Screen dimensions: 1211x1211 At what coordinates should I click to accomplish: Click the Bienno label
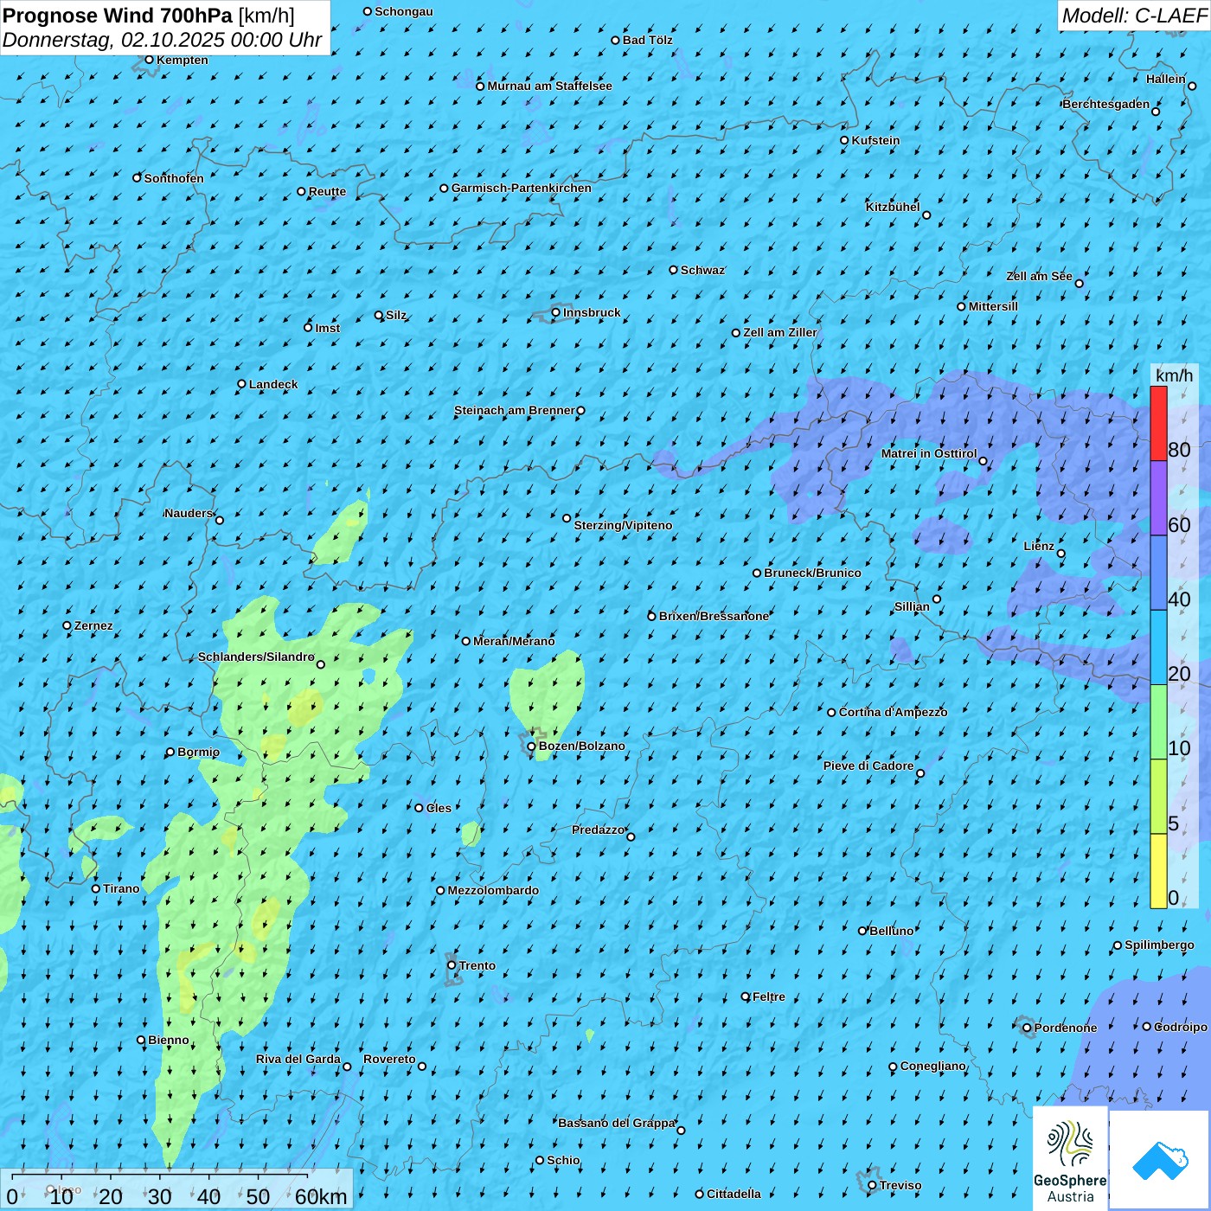click(x=169, y=1040)
